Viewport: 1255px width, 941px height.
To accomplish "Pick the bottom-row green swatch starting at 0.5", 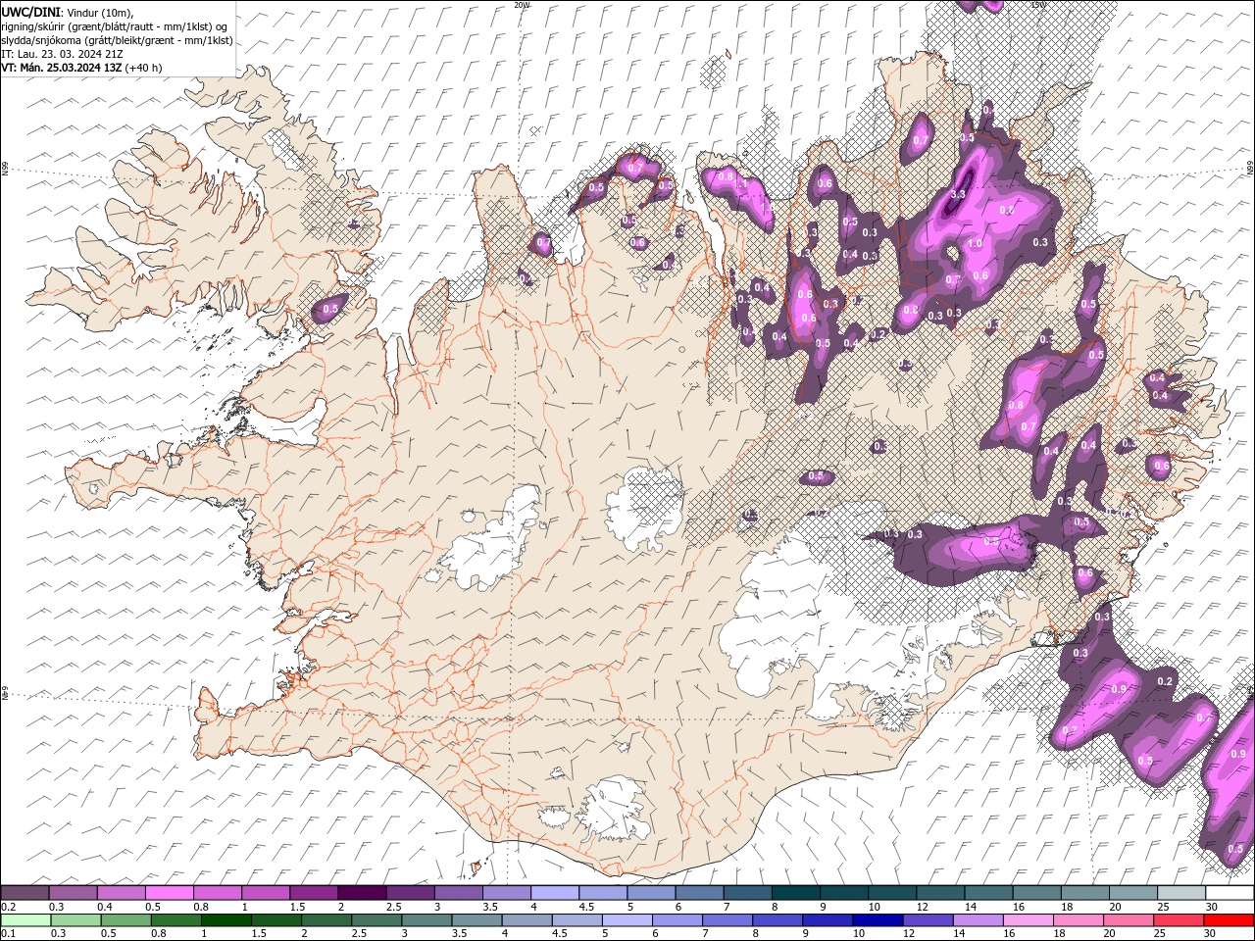I will [x=126, y=920].
